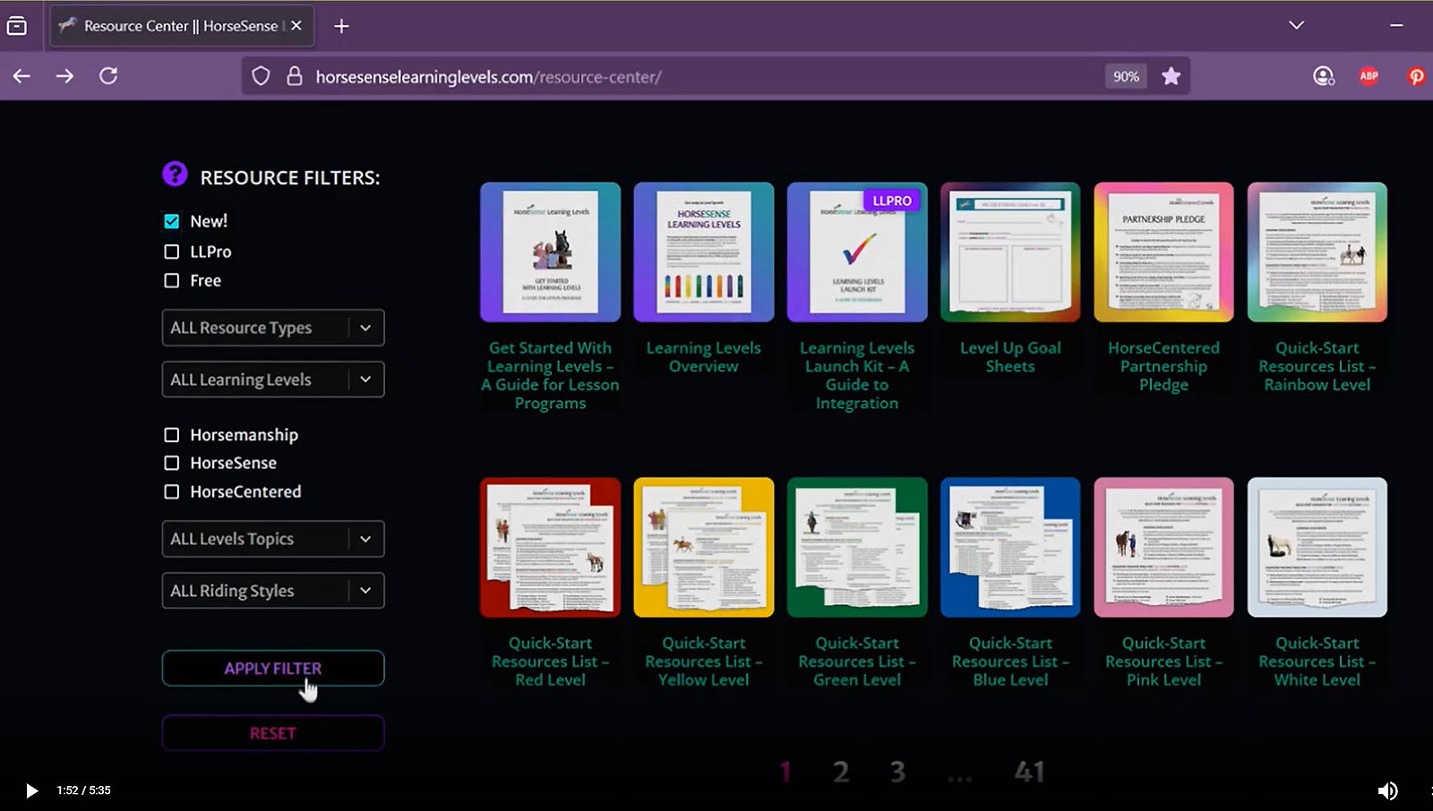Go to page 41 of results
1433x811 pixels.
[1029, 772]
